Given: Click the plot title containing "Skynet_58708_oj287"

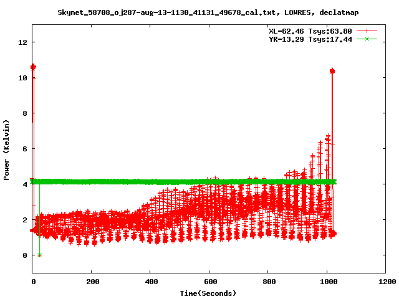Looking at the screenshot, I should point(208,12).
